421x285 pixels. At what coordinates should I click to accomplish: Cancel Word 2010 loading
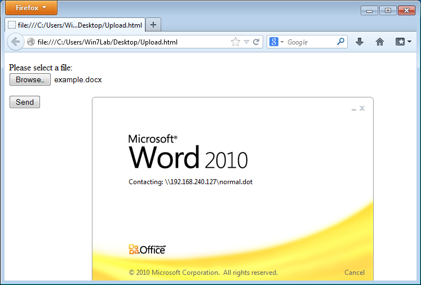point(354,273)
